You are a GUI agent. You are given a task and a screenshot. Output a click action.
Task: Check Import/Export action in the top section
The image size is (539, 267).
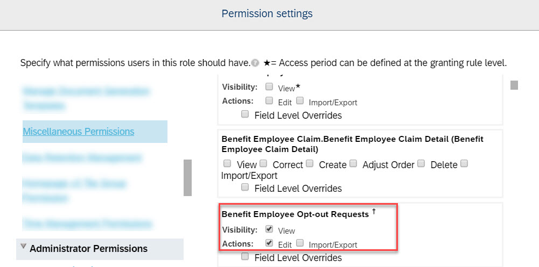[x=300, y=100]
